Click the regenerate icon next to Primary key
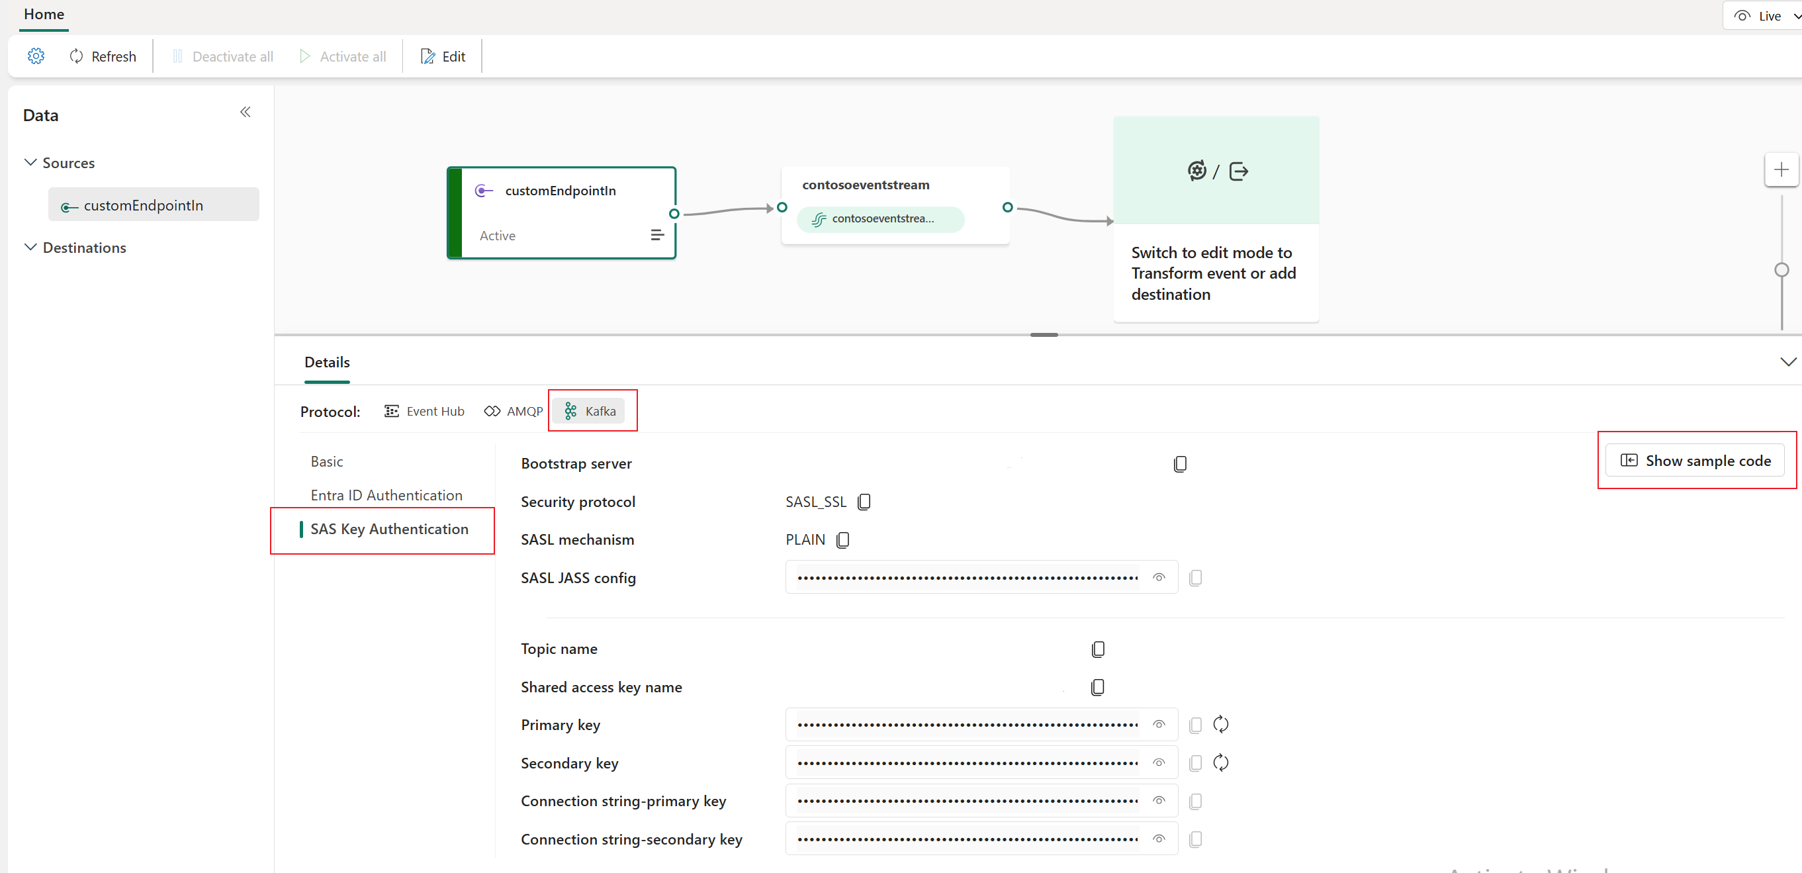 tap(1220, 723)
